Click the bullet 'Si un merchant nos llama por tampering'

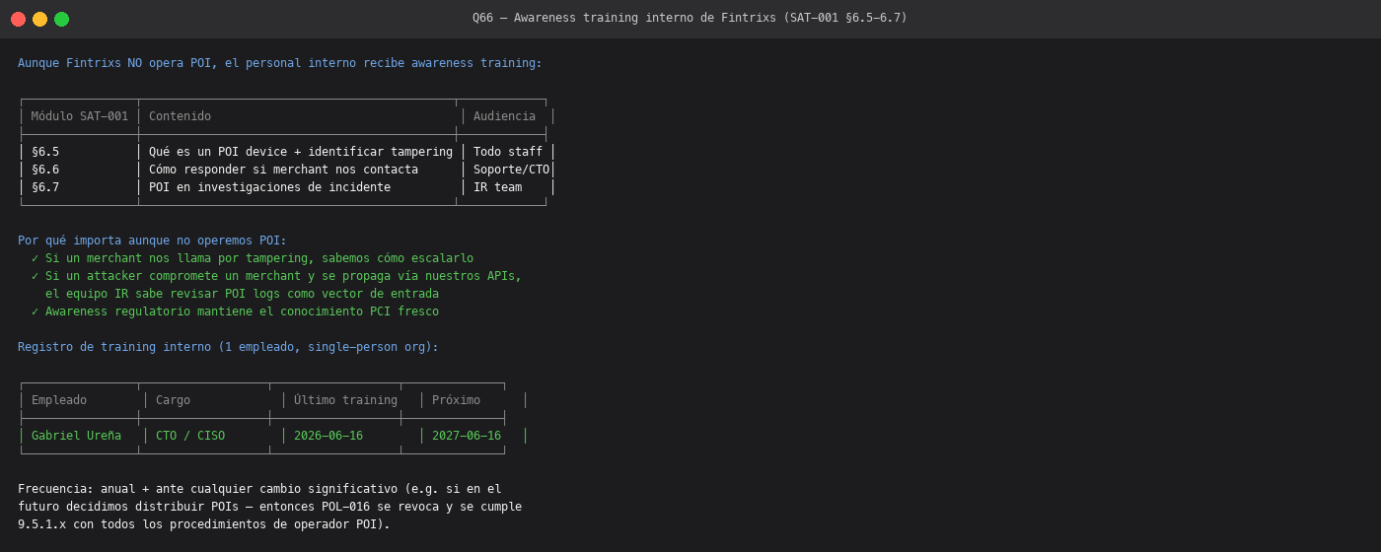coord(253,258)
